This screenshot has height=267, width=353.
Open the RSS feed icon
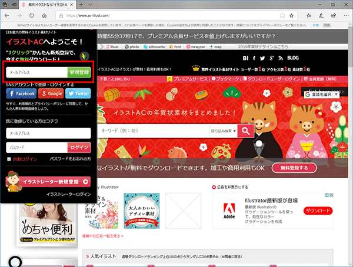tap(281, 58)
